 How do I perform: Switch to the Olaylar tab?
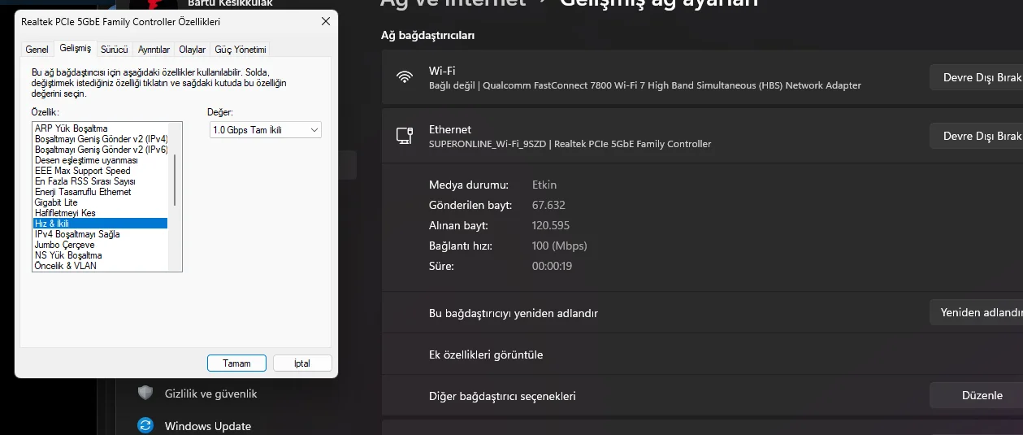[193, 50]
